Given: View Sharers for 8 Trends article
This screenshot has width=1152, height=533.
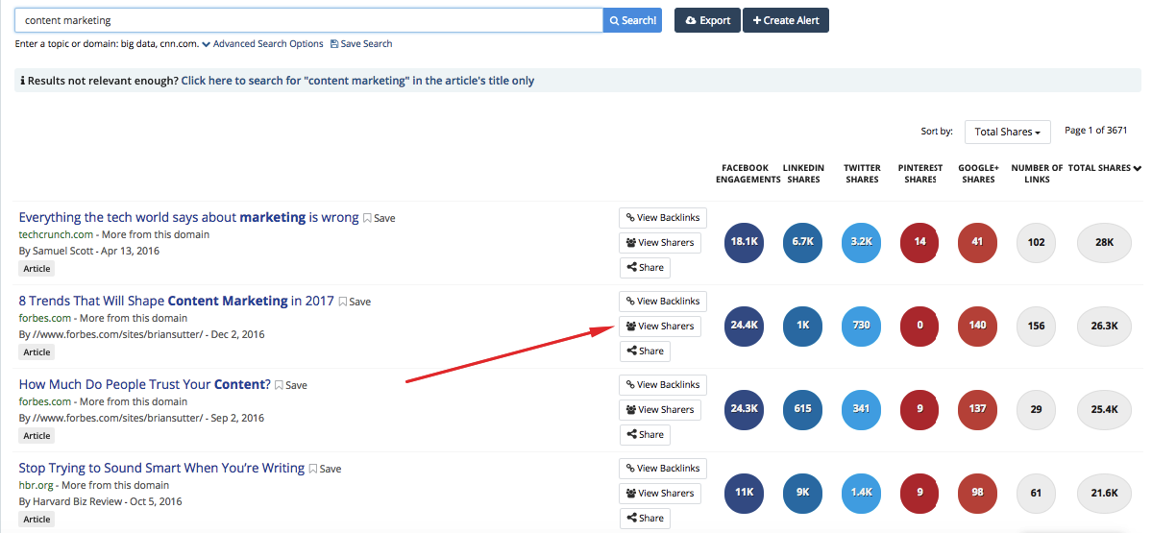Looking at the screenshot, I should (x=659, y=327).
